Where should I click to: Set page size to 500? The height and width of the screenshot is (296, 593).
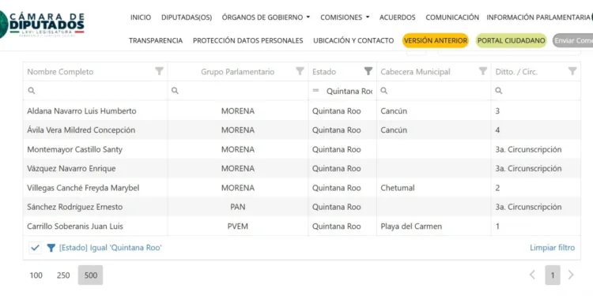[91, 275]
